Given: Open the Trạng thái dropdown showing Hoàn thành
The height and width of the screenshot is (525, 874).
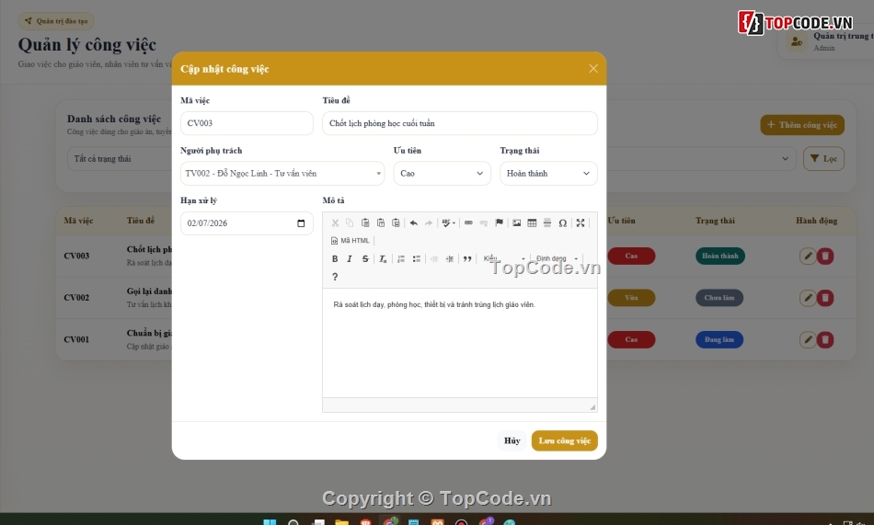Looking at the screenshot, I should (x=548, y=174).
